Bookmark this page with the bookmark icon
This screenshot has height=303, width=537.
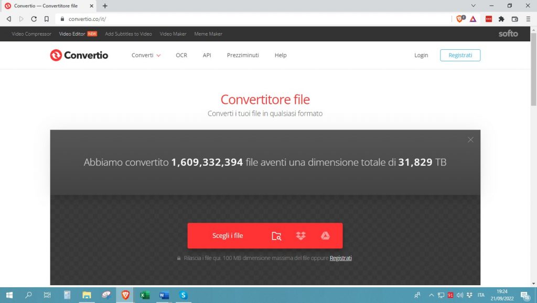47,19
